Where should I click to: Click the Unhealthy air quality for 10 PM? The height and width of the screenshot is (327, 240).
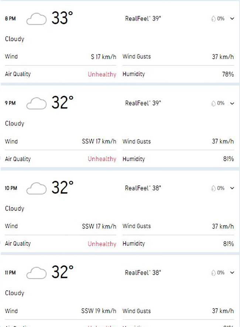coord(102,244)
